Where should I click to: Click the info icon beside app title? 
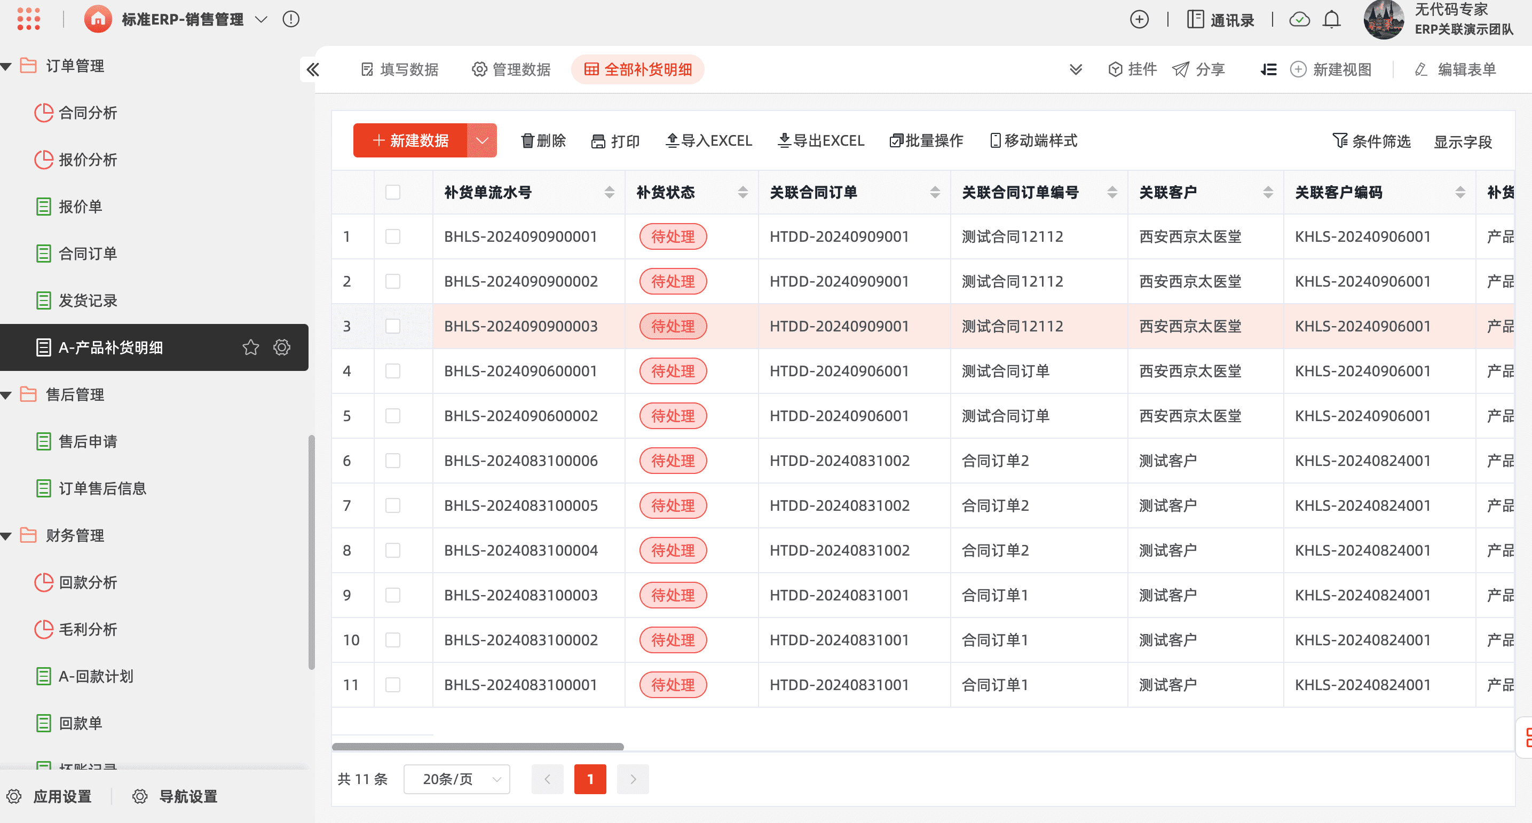pyautogui.click(x=291, y=20)
